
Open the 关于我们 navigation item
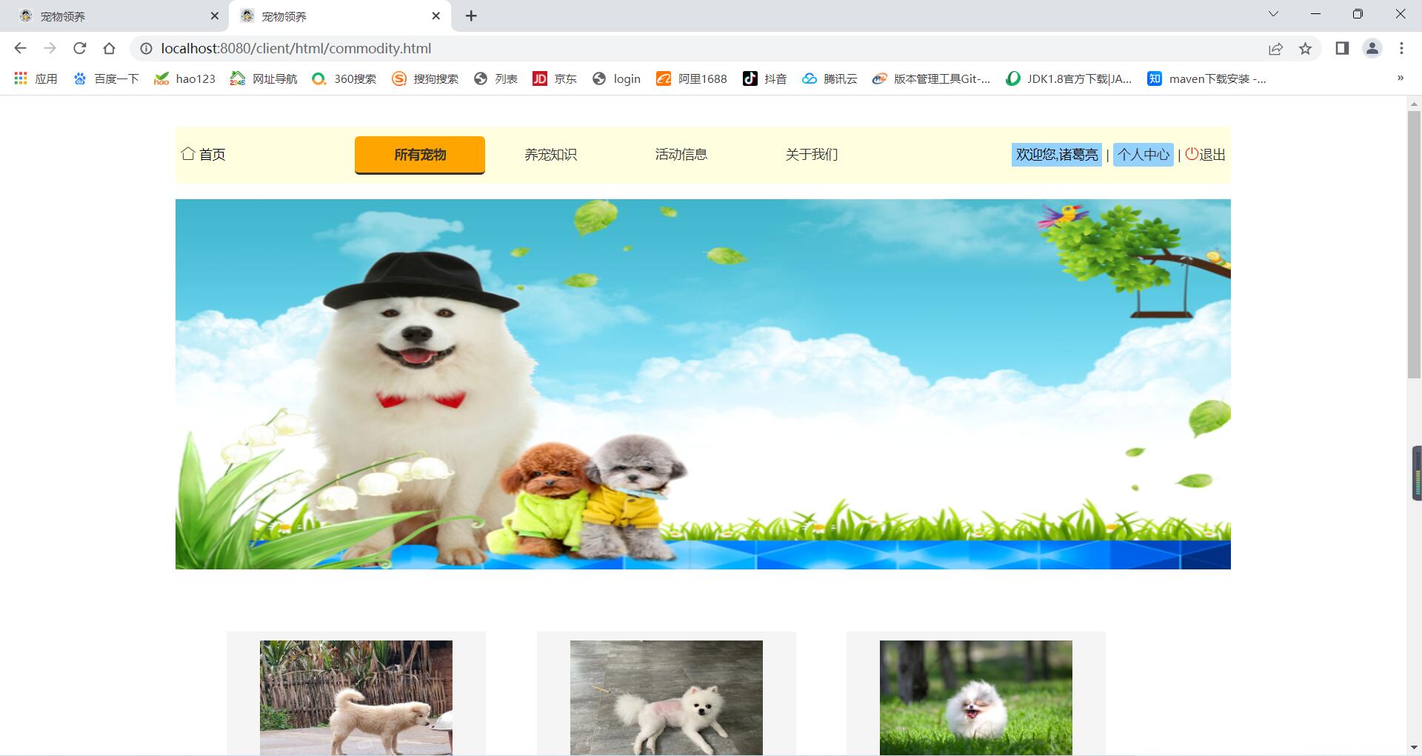811,155
